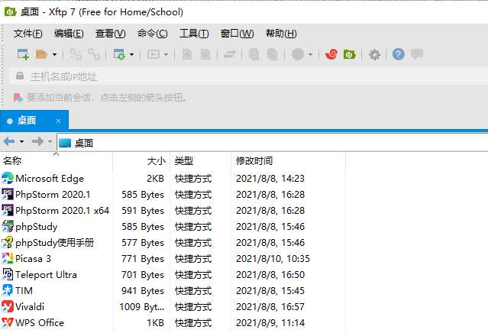Viewport: 488px width, 333px height.
Task: Open Help via blue question mark
Action: (399, 54)
